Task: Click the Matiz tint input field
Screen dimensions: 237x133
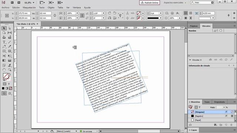Action: click(220, 107)
